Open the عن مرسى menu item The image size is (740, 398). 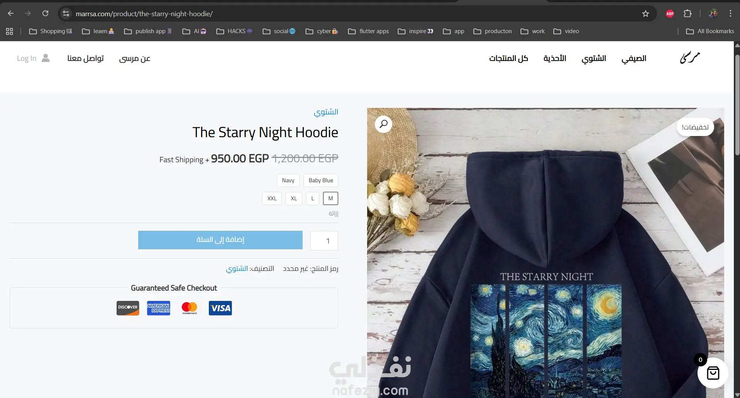[x=135, y=59]
